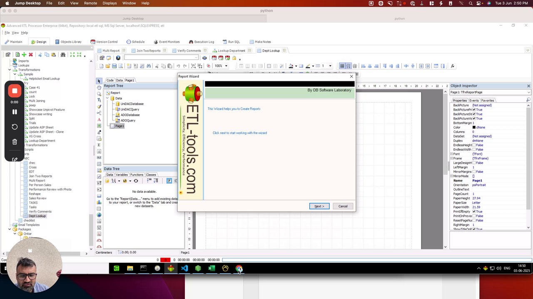Open the Help menu of Advanced ETL Processor
Screen dimensions: 533x299
(x=25, y=33)
